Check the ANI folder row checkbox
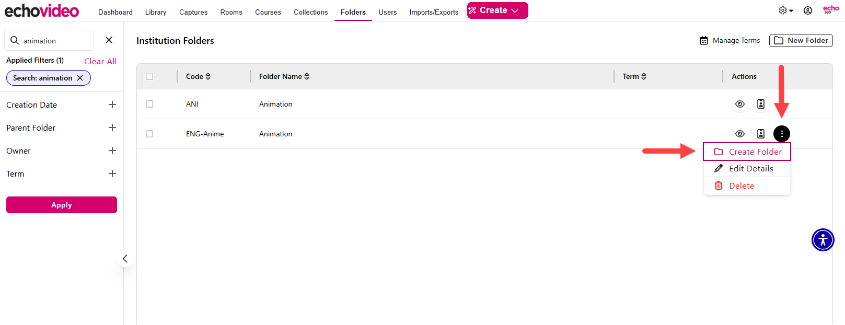Screen dimensions: 845x325 point(149,104)
